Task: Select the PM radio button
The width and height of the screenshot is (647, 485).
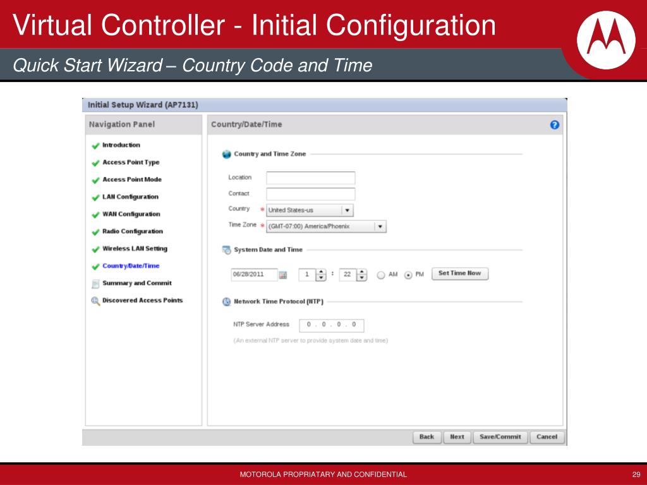Action: pyautogui.click(x=408, y=275)
